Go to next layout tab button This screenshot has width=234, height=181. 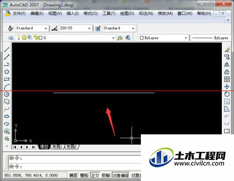[27, 147]
